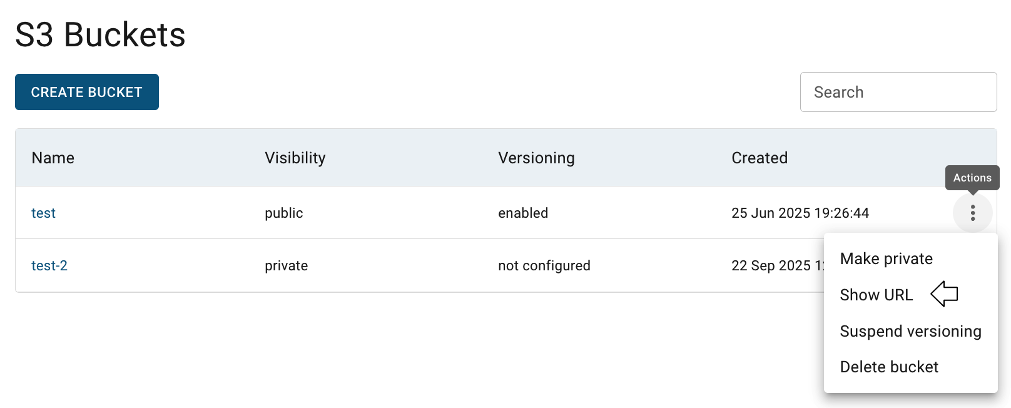The image size is (1011, 408).
Task: Open the Actions kebab menu for test bucket
Action: [x=972, y=213]
